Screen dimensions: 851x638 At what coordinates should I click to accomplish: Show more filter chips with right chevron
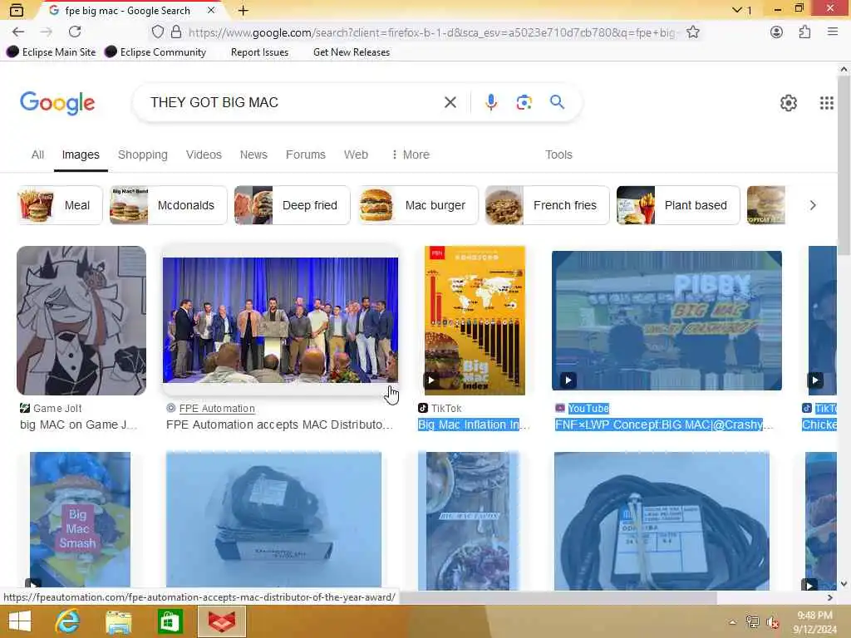pyautogui.click(x=813, y=205)
